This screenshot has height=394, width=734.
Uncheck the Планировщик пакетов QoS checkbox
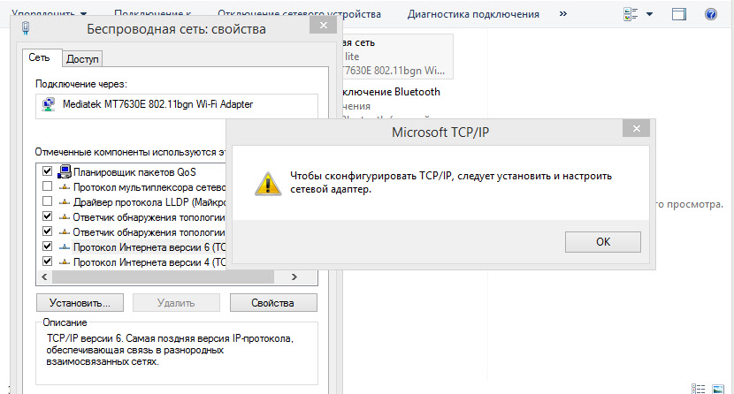click(47, 171)
